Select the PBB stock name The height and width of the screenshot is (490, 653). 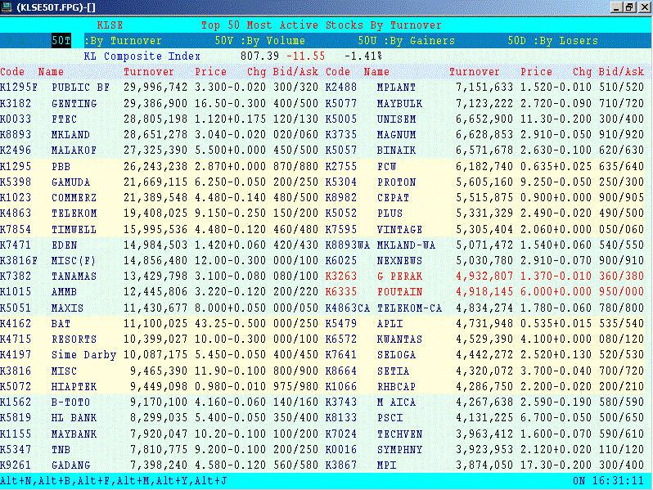click(x=61, y=167)
